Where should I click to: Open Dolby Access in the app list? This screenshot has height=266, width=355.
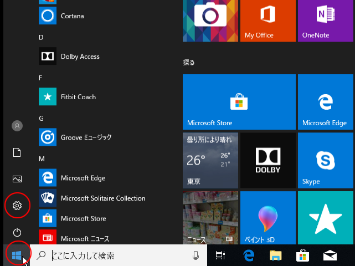pos(80,57)
